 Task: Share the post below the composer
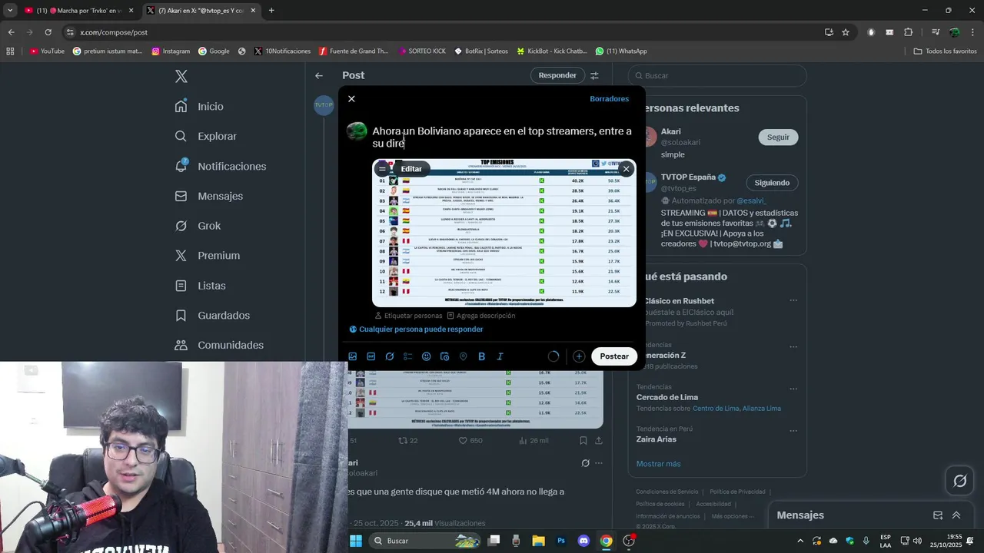599,441
